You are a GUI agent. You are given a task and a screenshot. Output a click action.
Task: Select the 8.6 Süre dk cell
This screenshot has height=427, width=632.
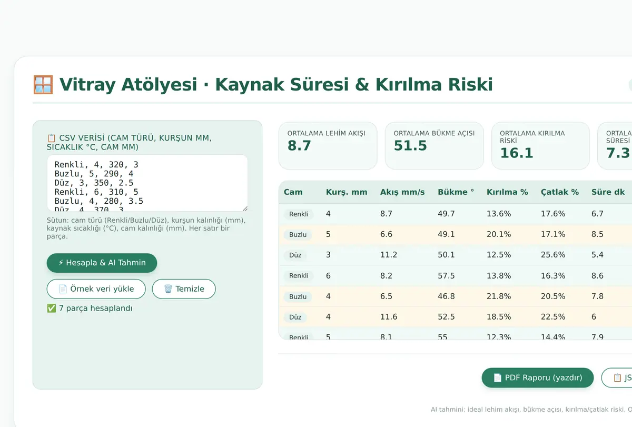point(597,275)
